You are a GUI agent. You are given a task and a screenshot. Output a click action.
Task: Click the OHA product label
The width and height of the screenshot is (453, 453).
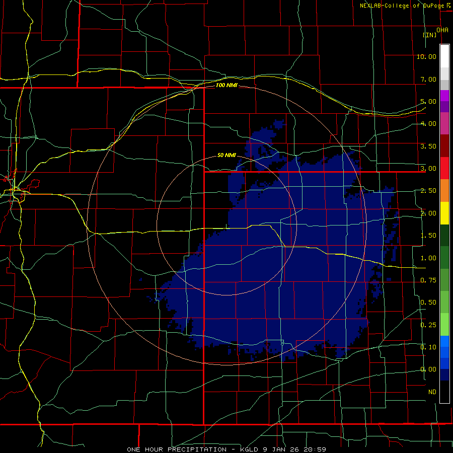coord(442,30)
